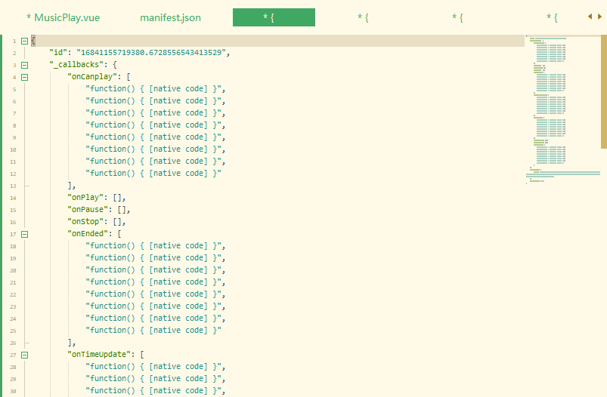Image resolution: width=607 pixels, height=397 pixels.
Task: Collapse the root object at line 1
Action: [x=24, y=41]
